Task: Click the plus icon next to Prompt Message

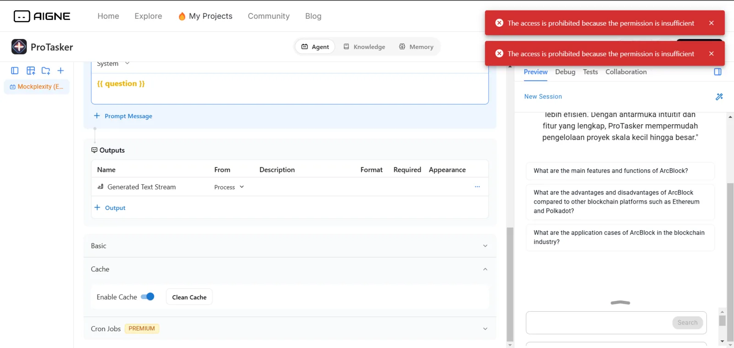Action: tap(97, 116)
